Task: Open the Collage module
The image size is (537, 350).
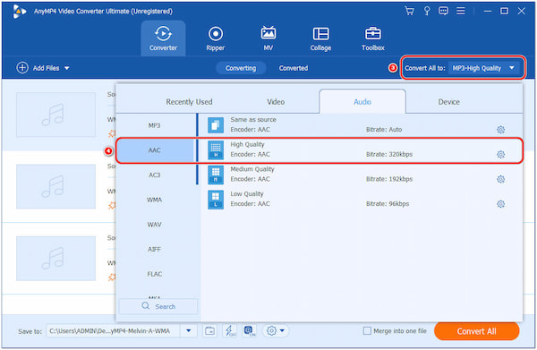Action: [320, 38]
